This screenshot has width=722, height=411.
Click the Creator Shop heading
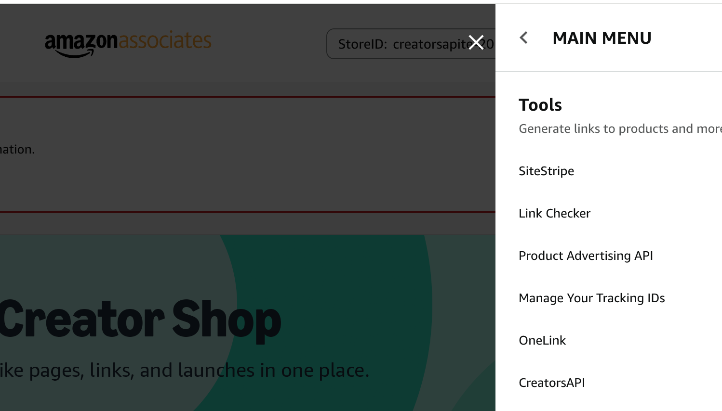pyautogui.click(x=140, y=318)
